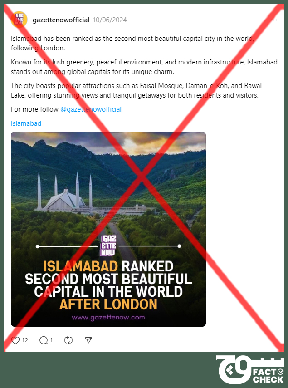Viewport: 288px width, 388px height.
Task: Share the post with the paper plane icon
Action: tap(88, 340)
